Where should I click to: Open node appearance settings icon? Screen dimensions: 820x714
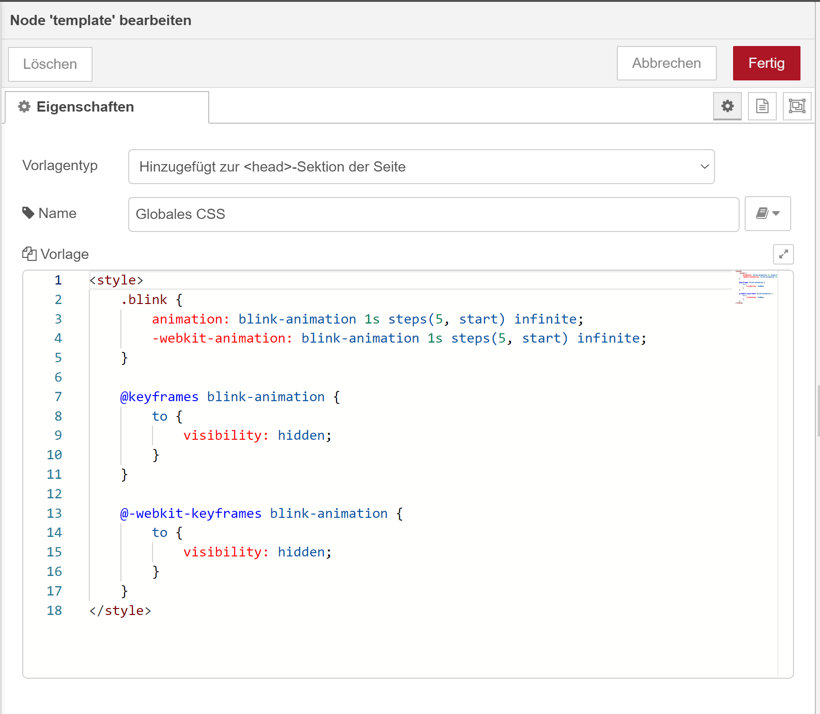tap(797, 106)
